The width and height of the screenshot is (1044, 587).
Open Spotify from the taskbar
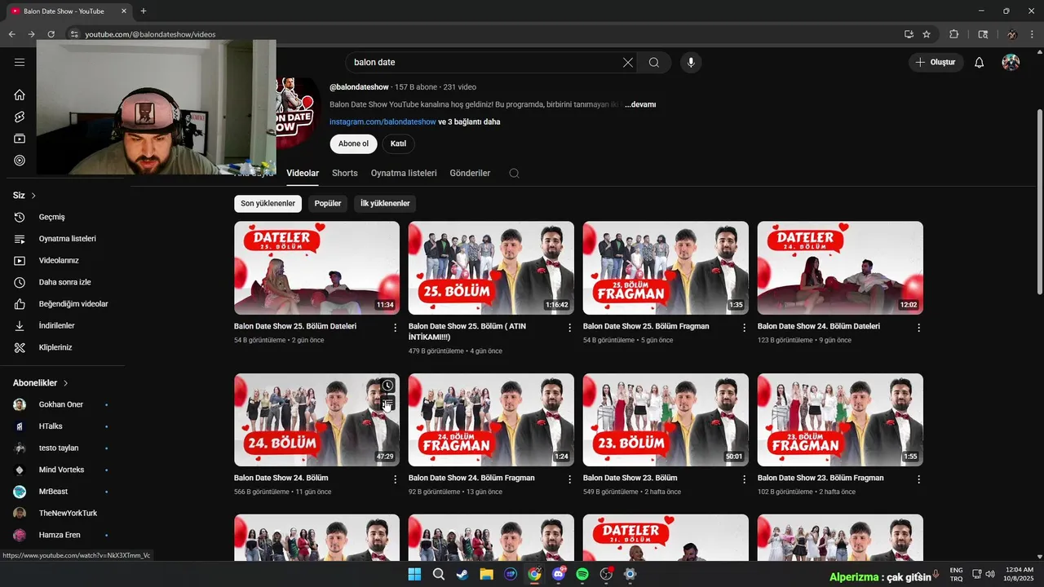point(582,574)
